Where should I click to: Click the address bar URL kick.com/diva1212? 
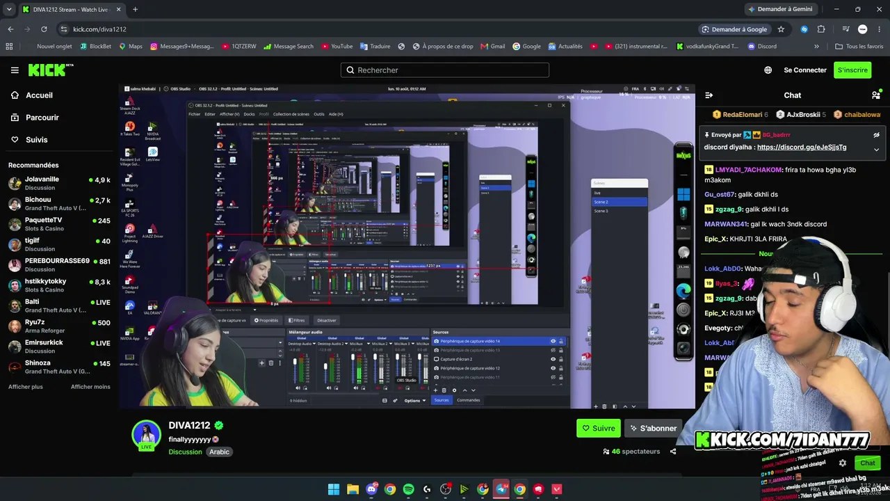click(x=99, y=29)
